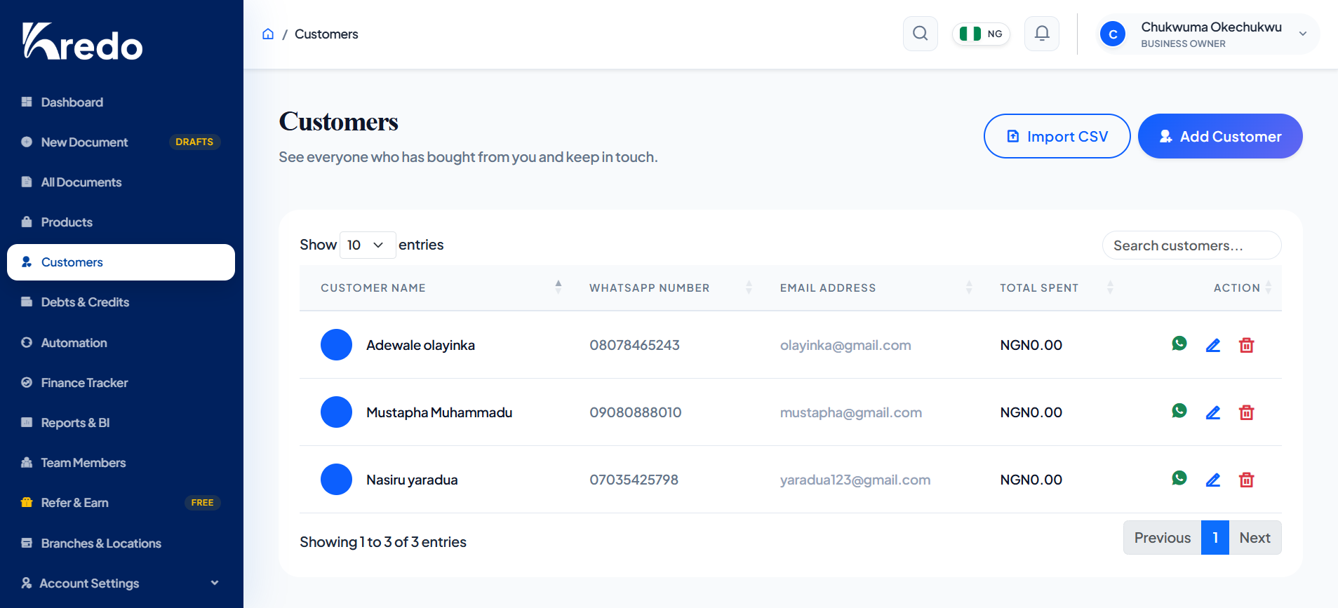Click the Add Customer button
This screenshot has width=1338, height=608.
click(1220, 136)
